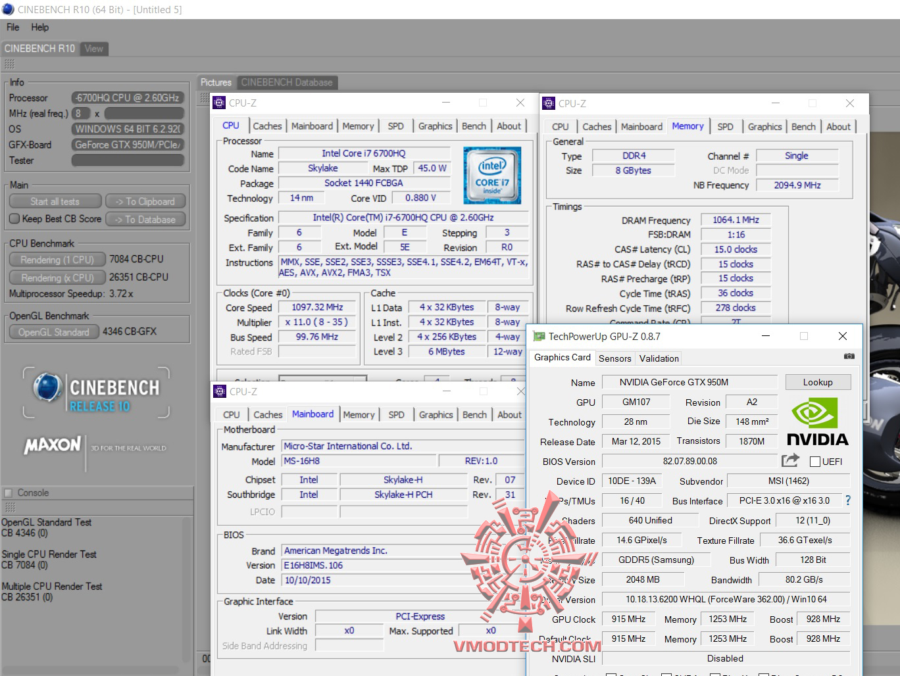Click the grip handle under Console header
Screen dimensions: 900x676
coord(9,507)
